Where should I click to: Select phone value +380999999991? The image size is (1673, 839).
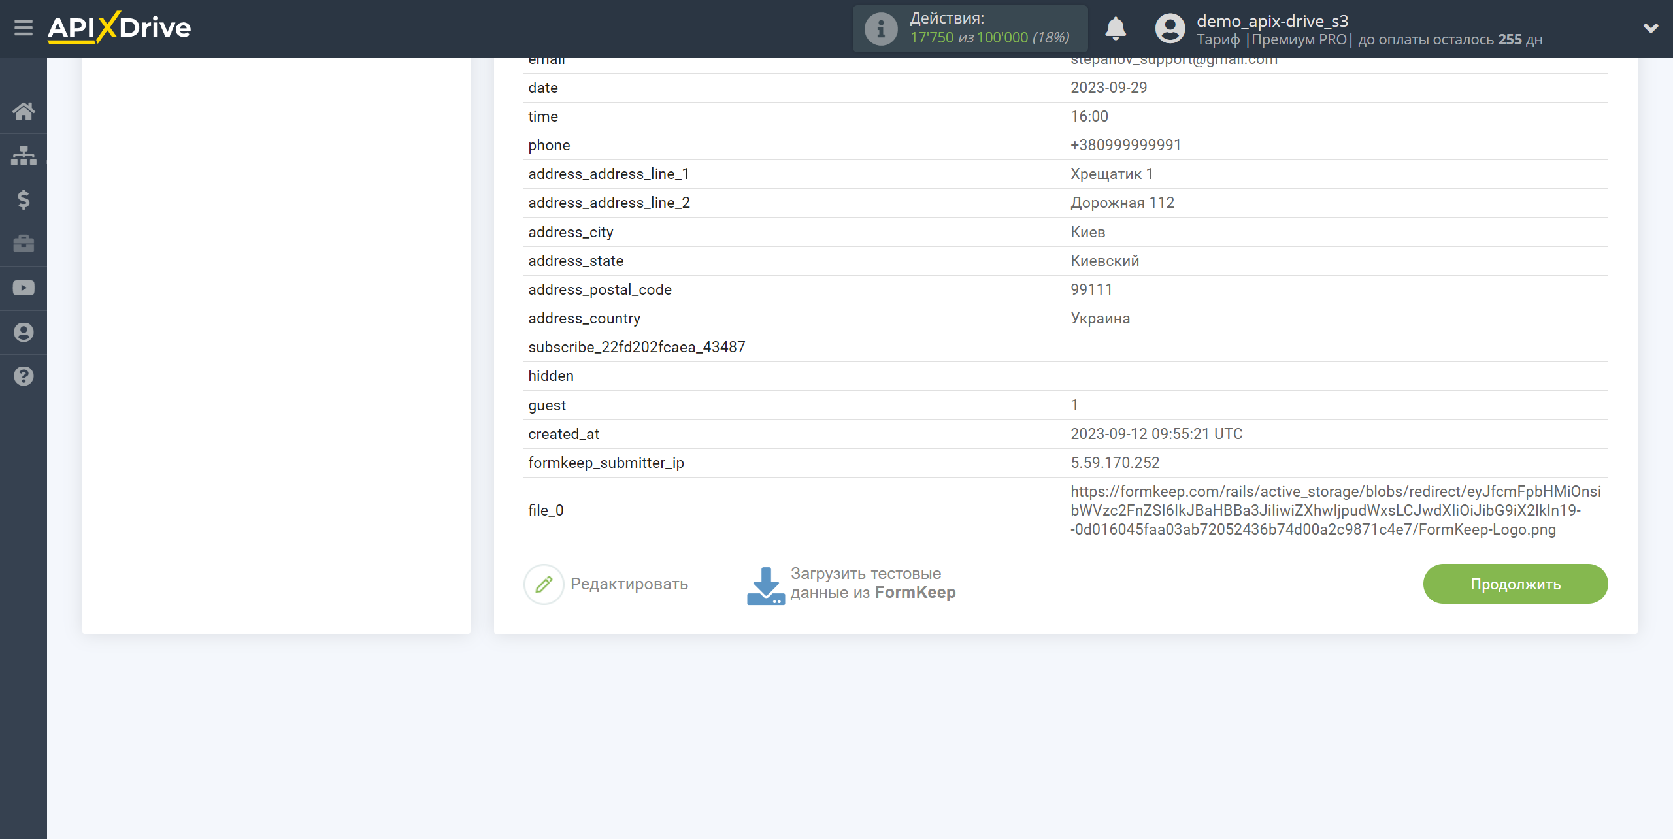(x=1126, y=145)
